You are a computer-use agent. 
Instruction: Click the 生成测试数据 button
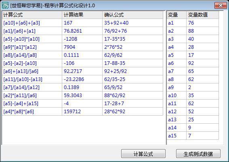click(x=198, y=154)
